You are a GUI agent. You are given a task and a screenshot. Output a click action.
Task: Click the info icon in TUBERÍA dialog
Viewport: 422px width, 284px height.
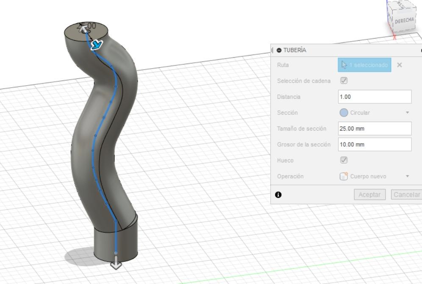278,195
